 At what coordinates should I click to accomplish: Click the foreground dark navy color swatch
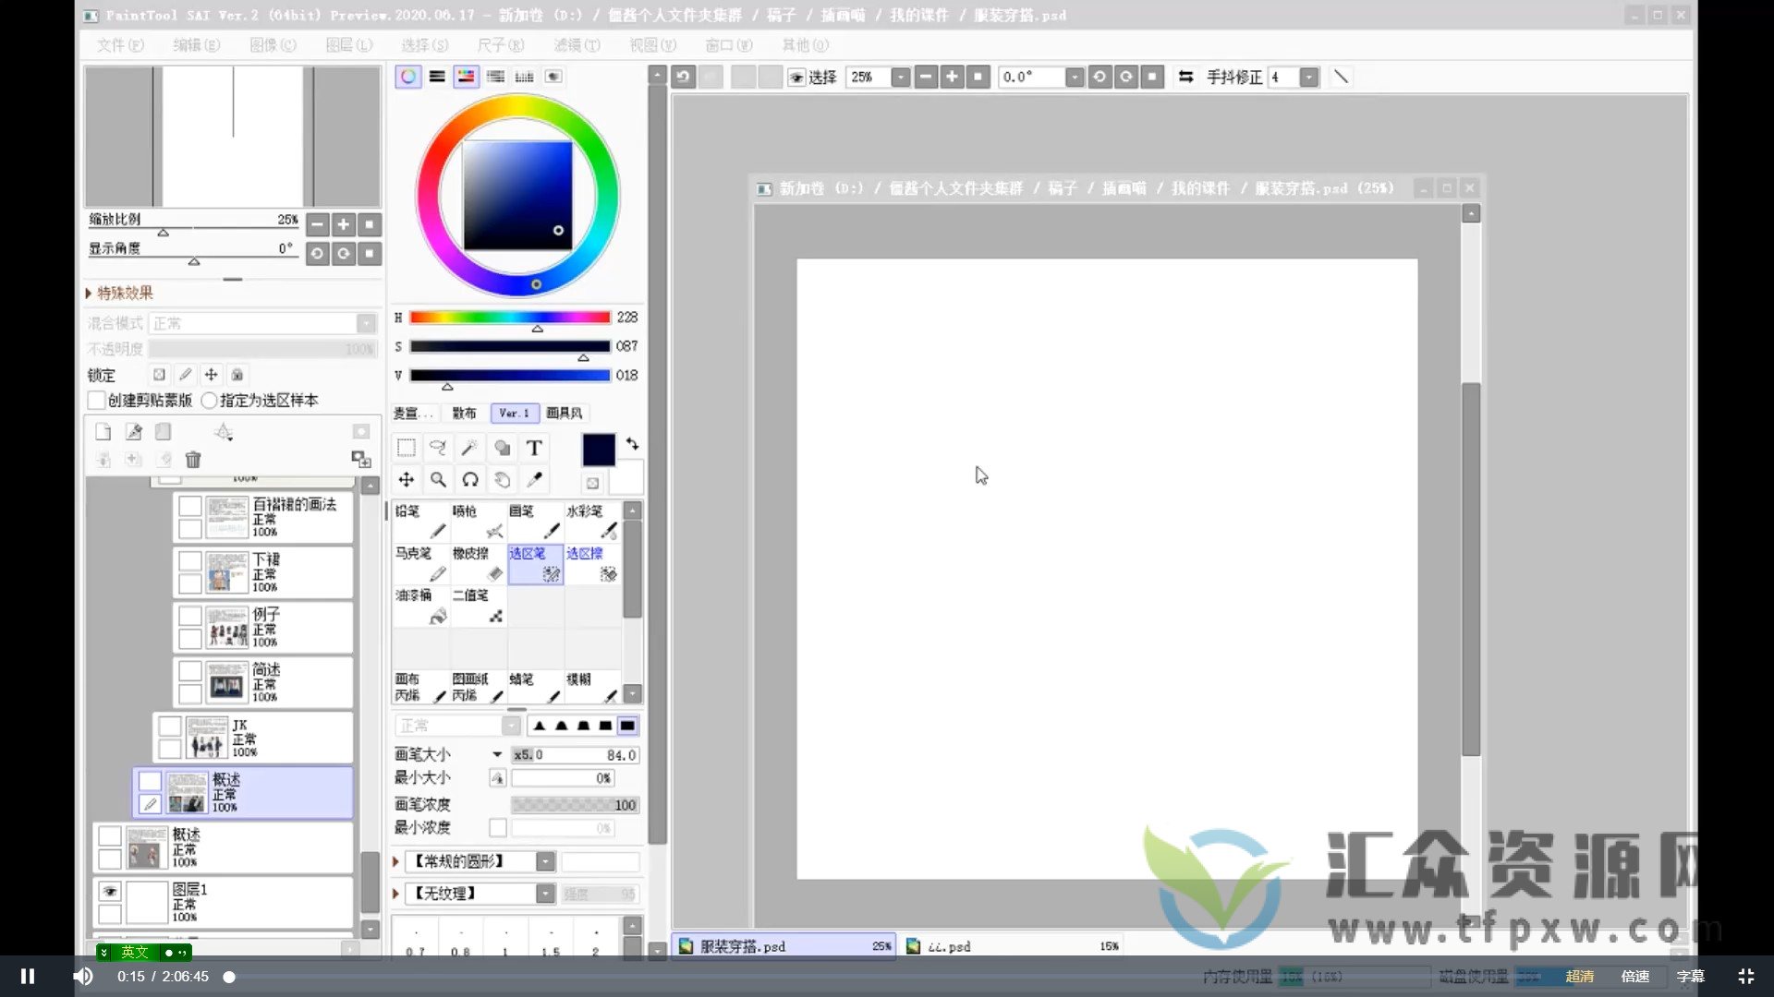click(x=599, y=450)
